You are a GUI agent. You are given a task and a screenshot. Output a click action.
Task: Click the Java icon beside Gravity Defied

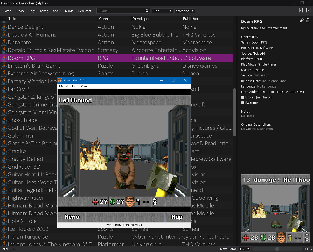[x=4, y=159]
